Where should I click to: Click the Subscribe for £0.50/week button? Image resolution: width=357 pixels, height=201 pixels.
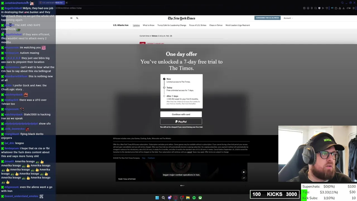tap(267, 18)
